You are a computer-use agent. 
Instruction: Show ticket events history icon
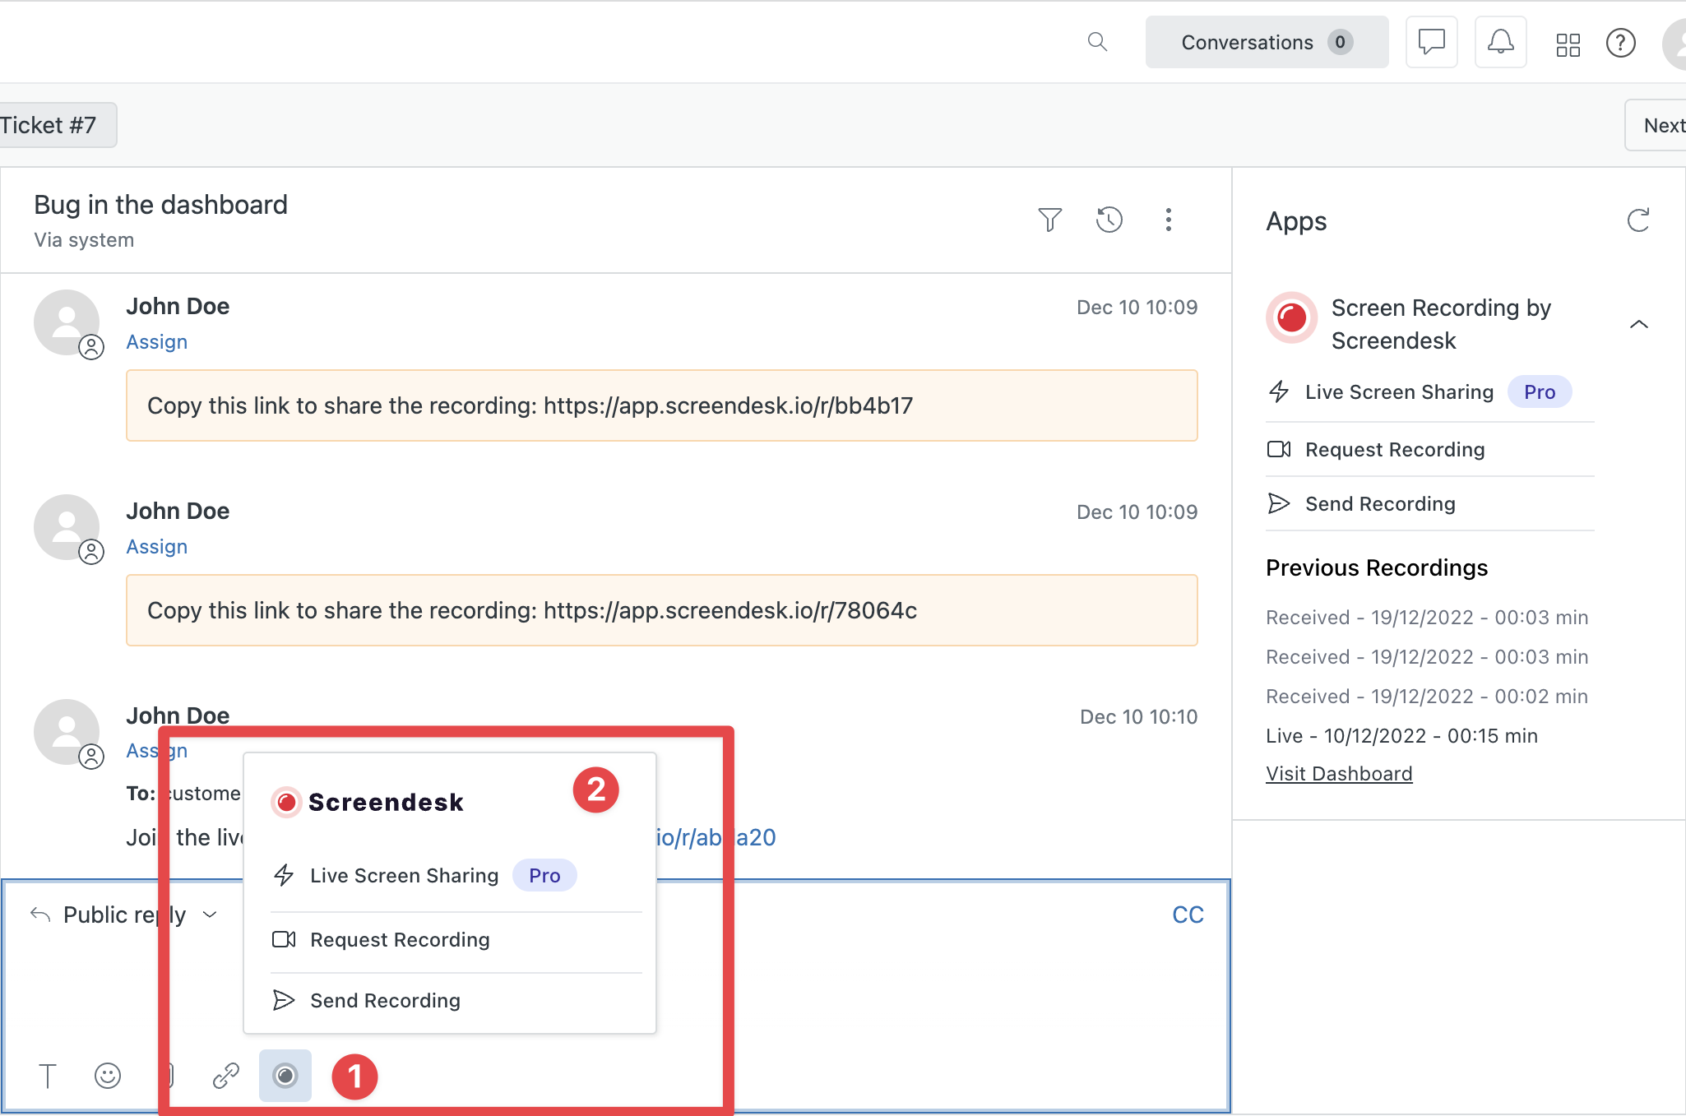(1109, 220)
